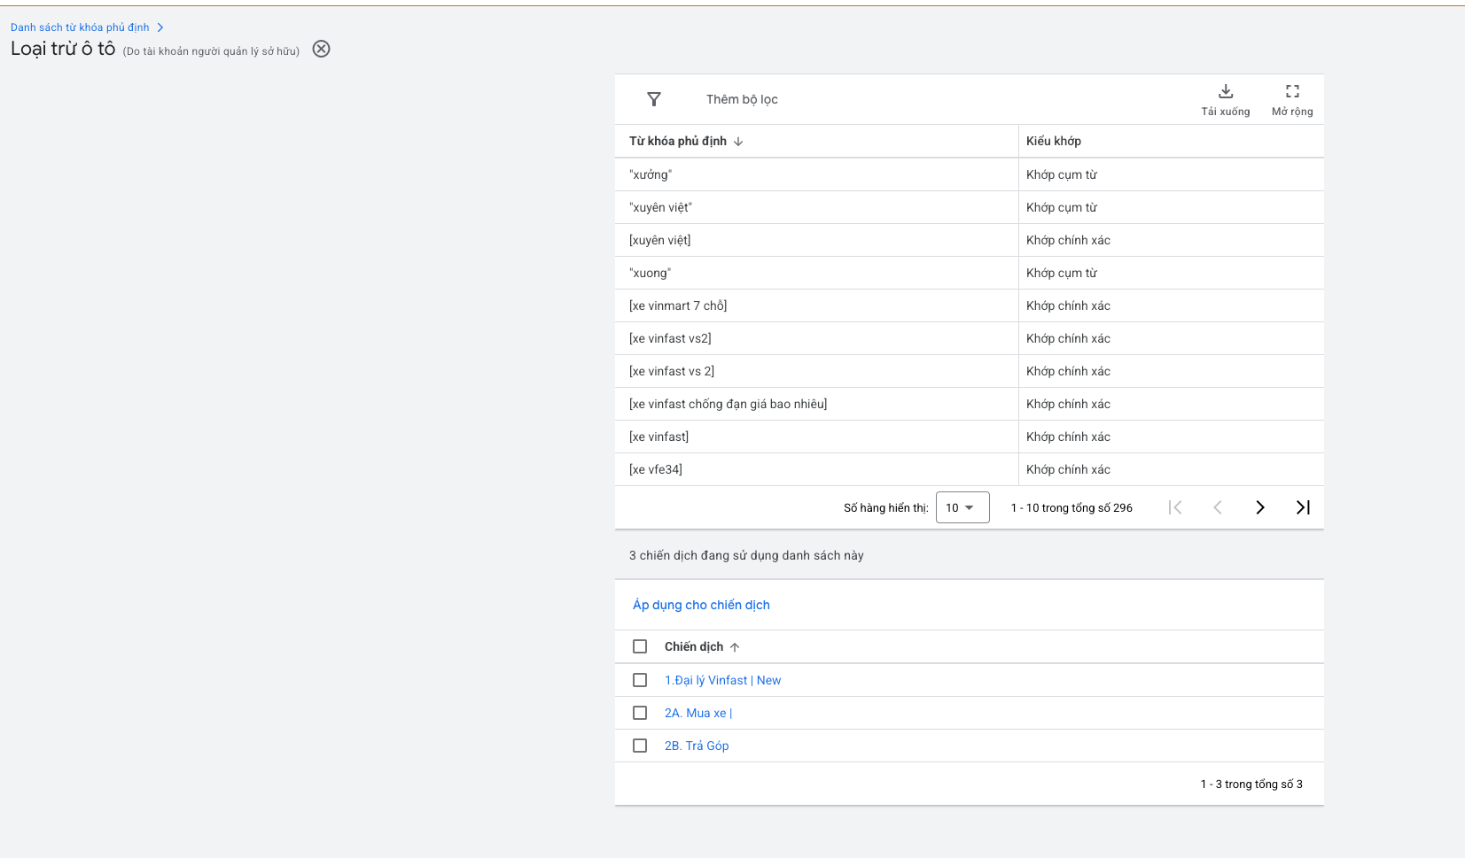Click 1 - 10 trong tổng số 296 text
This screenshot has width=1465, height=858.
coord(1071,507)
